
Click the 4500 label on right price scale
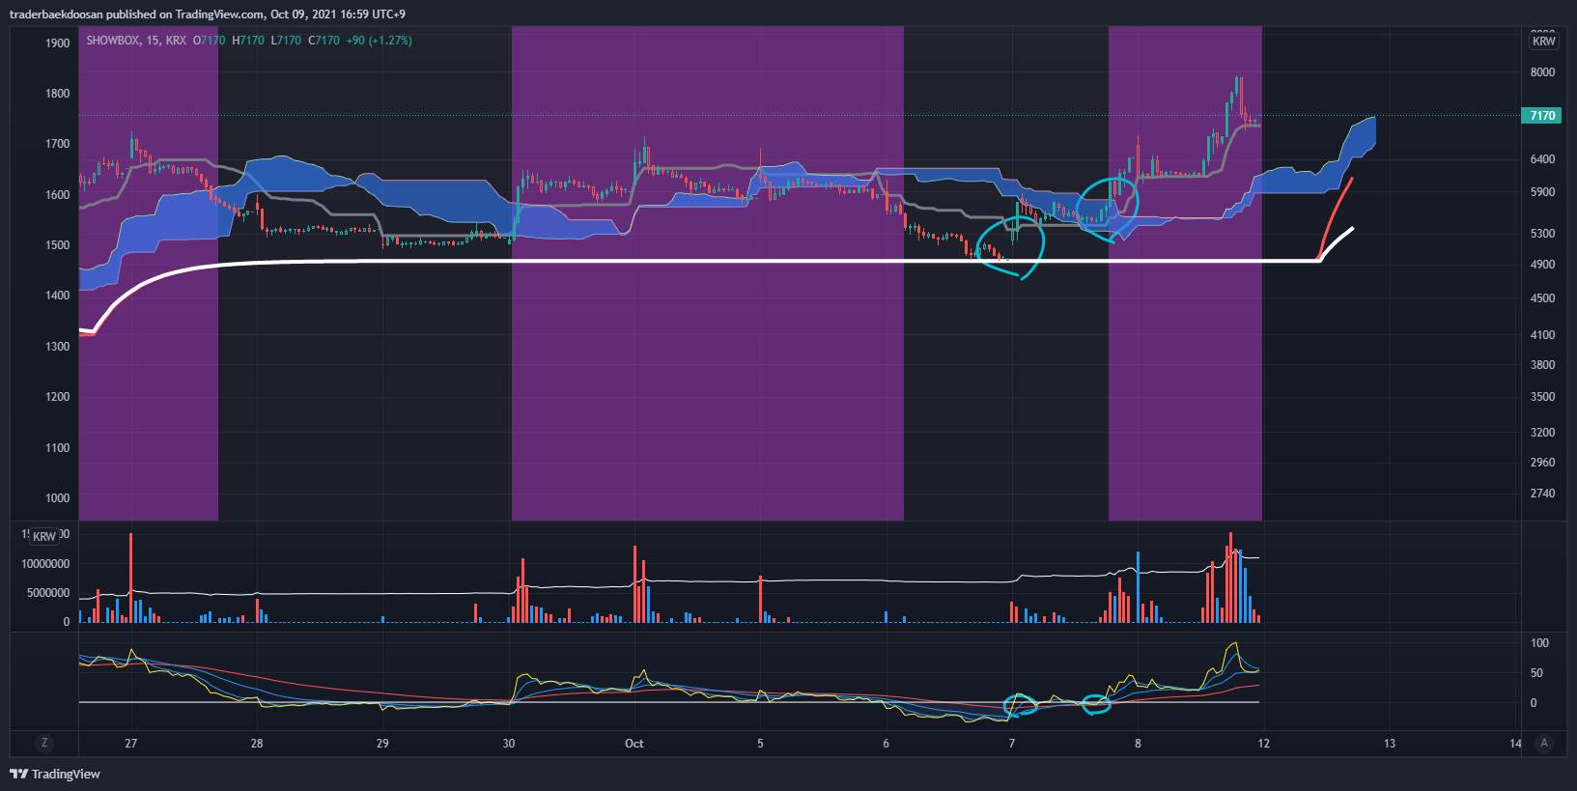click(1543, 298)
